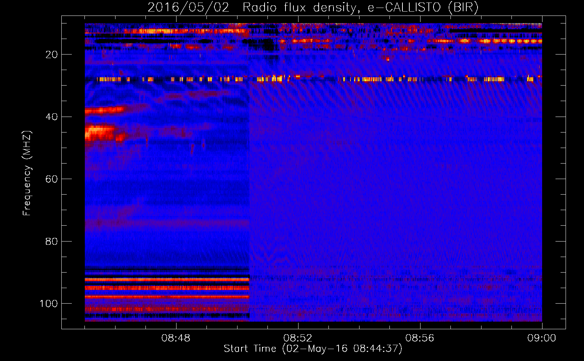Viewport: 584px width, 361px height.
Task: Select the 100 MHz frequency tick label
Action: coord(49,304)
